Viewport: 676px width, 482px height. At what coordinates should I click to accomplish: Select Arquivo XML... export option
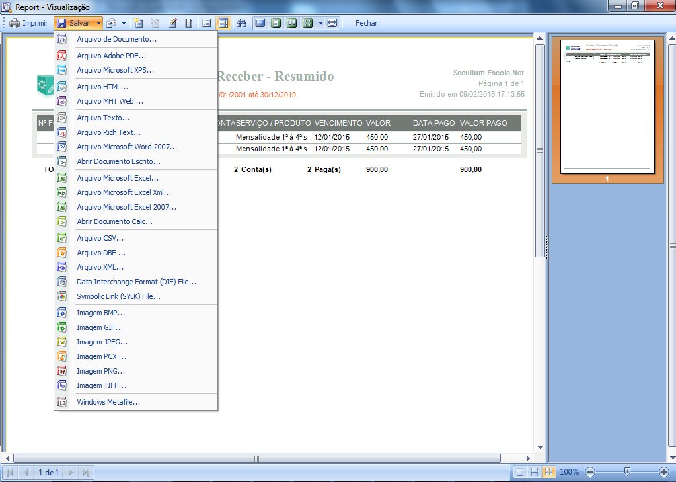click(x=136, y=268)
